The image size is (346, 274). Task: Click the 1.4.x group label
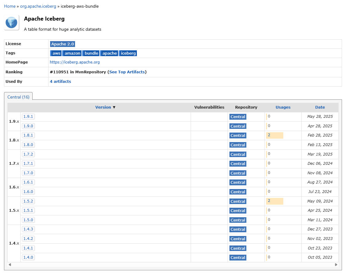[x=14, y=243]
